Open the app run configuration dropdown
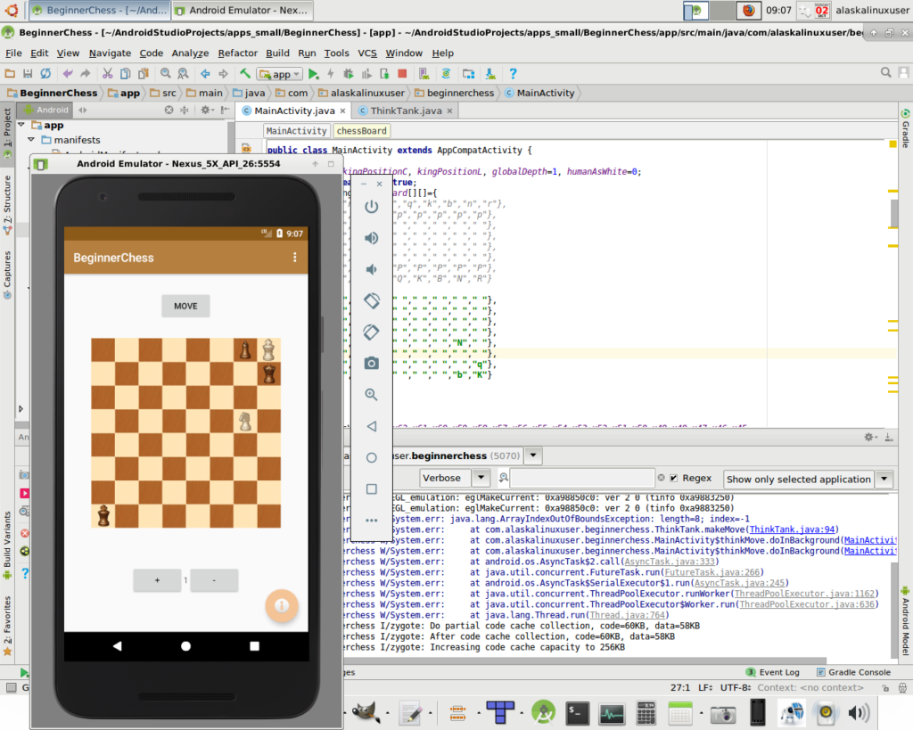This screenshot has height=730, width=913. (280, 74)
